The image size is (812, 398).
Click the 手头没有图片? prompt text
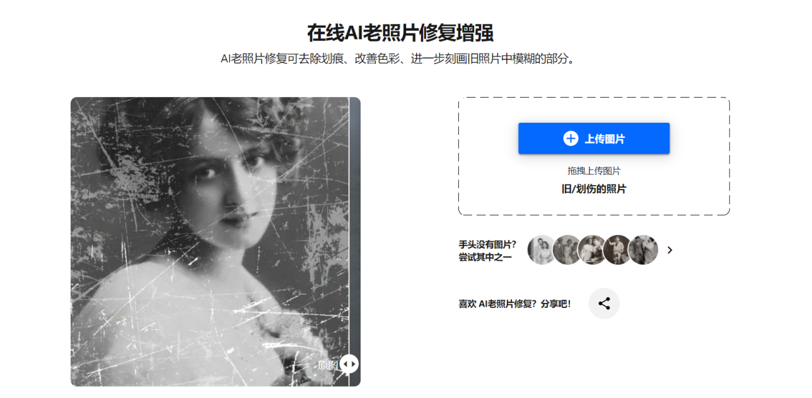(487, 244)
